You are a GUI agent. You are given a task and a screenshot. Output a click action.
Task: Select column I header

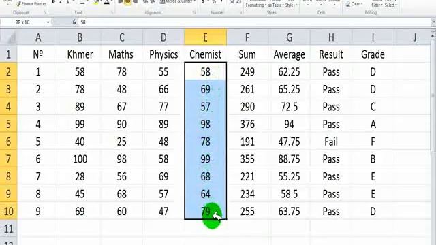(x=373, y=37)
